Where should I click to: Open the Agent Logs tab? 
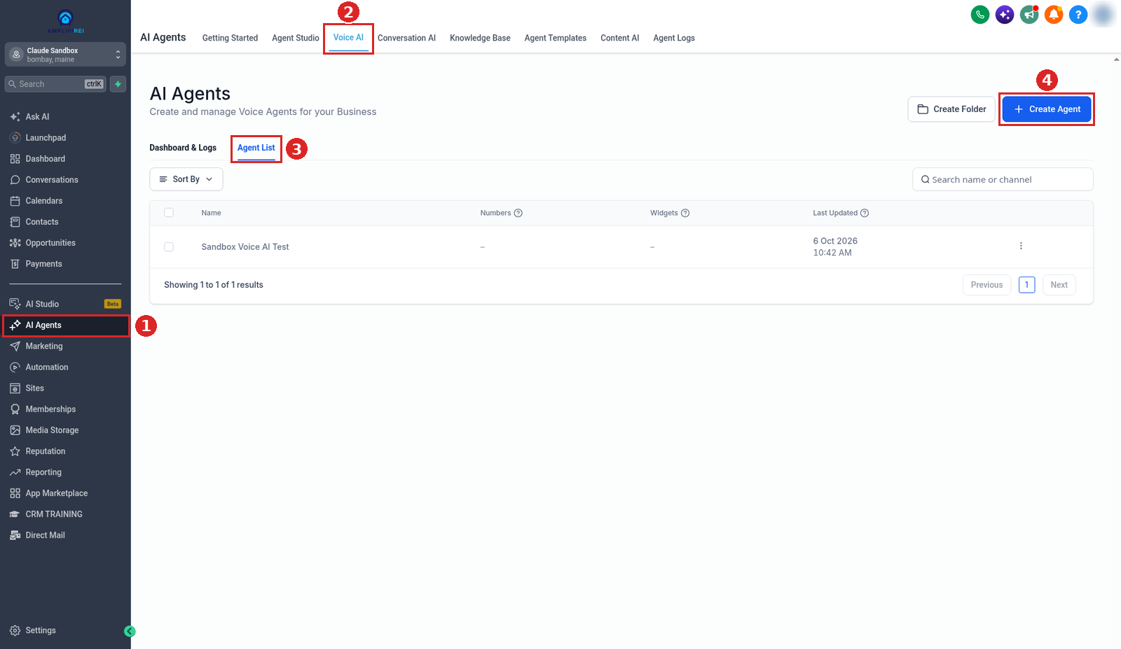[x=674, y=38]
